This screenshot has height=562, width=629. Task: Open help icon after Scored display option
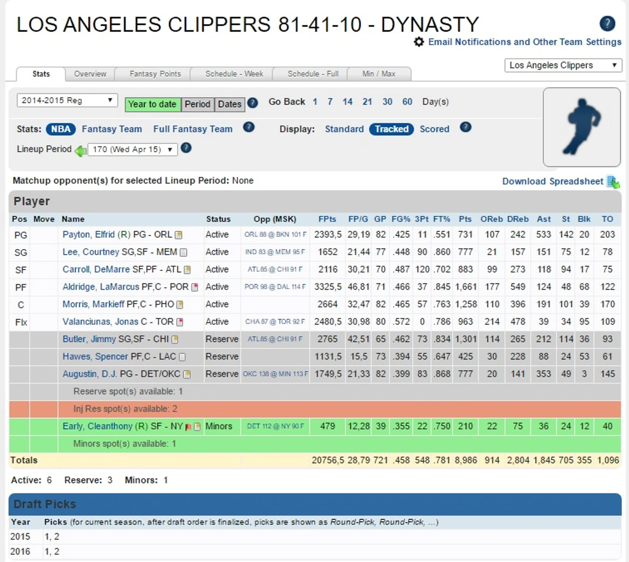point(465,127)
